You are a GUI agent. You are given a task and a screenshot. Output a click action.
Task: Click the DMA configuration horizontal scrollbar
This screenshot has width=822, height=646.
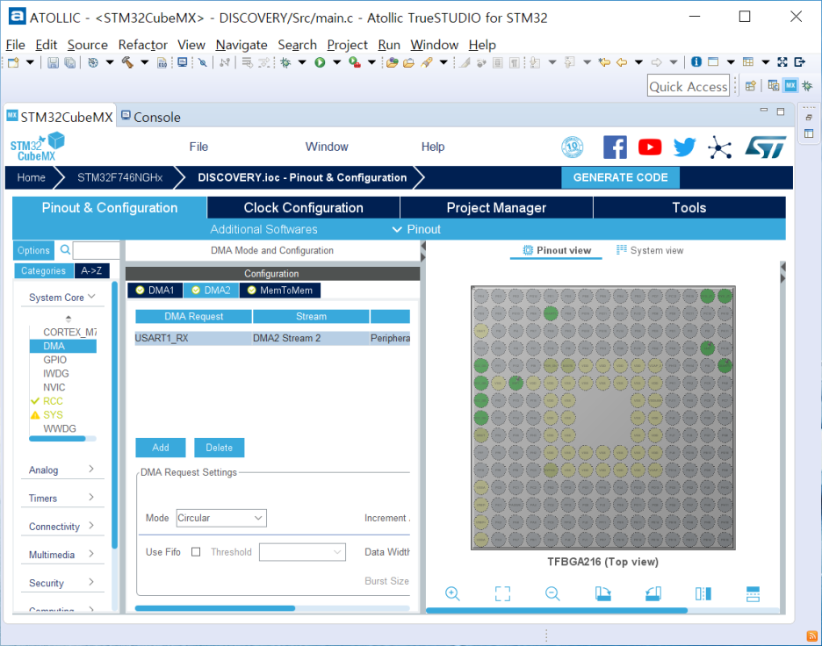(x=215, y=608)
